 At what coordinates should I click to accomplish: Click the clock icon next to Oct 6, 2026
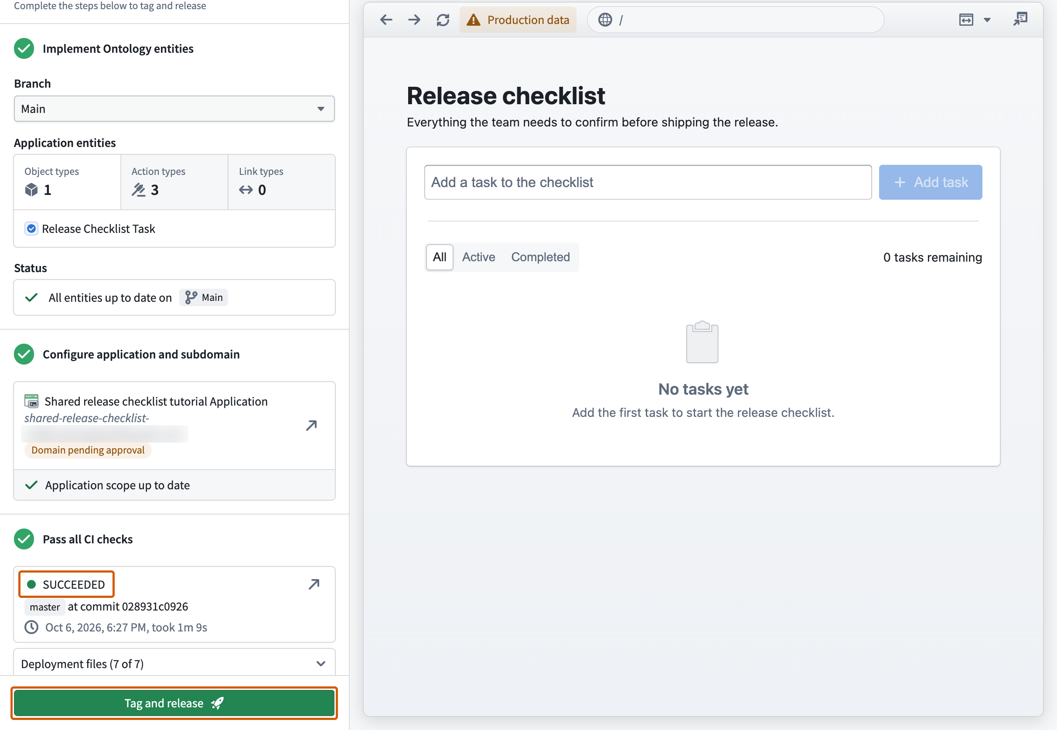[31, 627]
